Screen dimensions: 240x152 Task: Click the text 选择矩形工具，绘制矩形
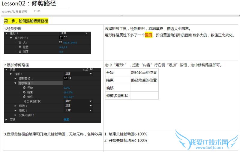click(x=125, y=28)
